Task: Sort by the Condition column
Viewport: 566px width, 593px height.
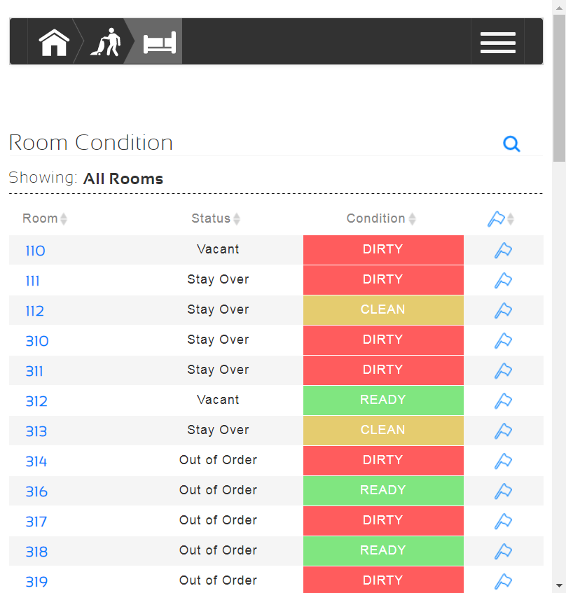Action: coord(381,218)
